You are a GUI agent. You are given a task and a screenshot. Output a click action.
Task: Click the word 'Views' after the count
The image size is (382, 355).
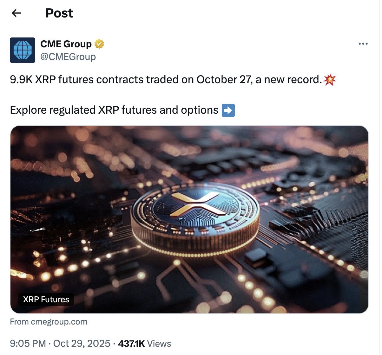159,344
